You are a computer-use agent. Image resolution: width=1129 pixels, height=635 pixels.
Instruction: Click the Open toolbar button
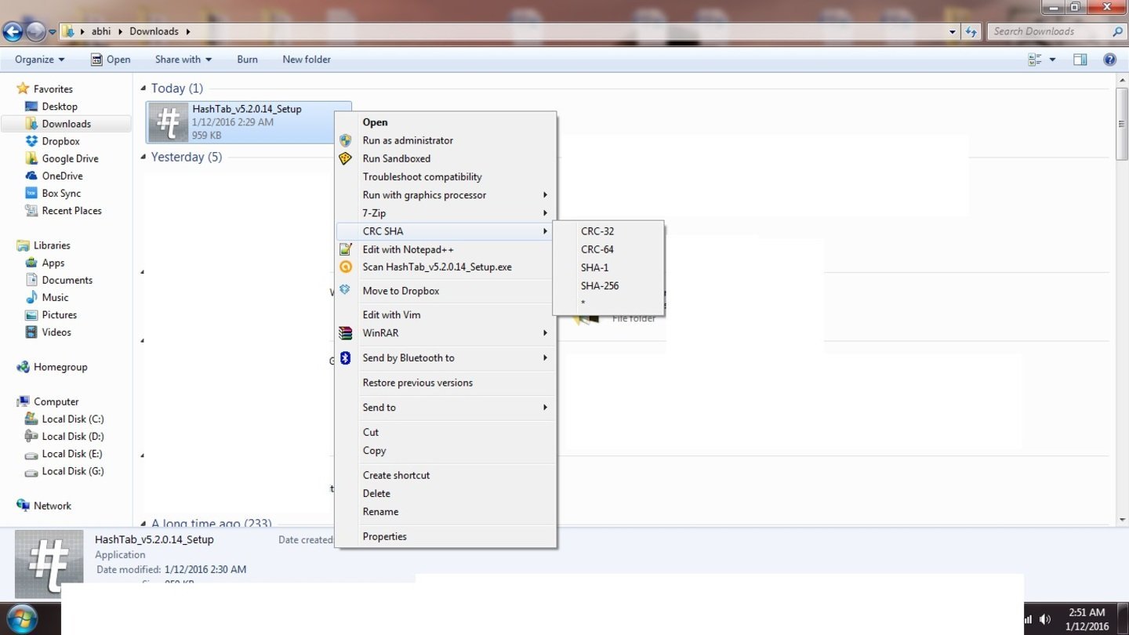click(111, 60)
